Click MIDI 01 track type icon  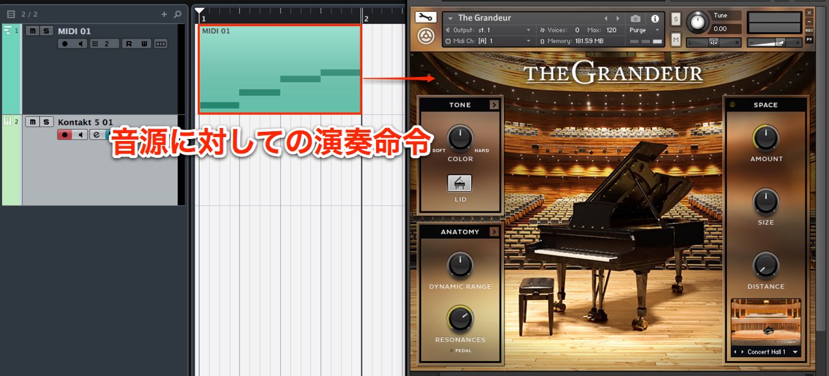pos(8,30)
